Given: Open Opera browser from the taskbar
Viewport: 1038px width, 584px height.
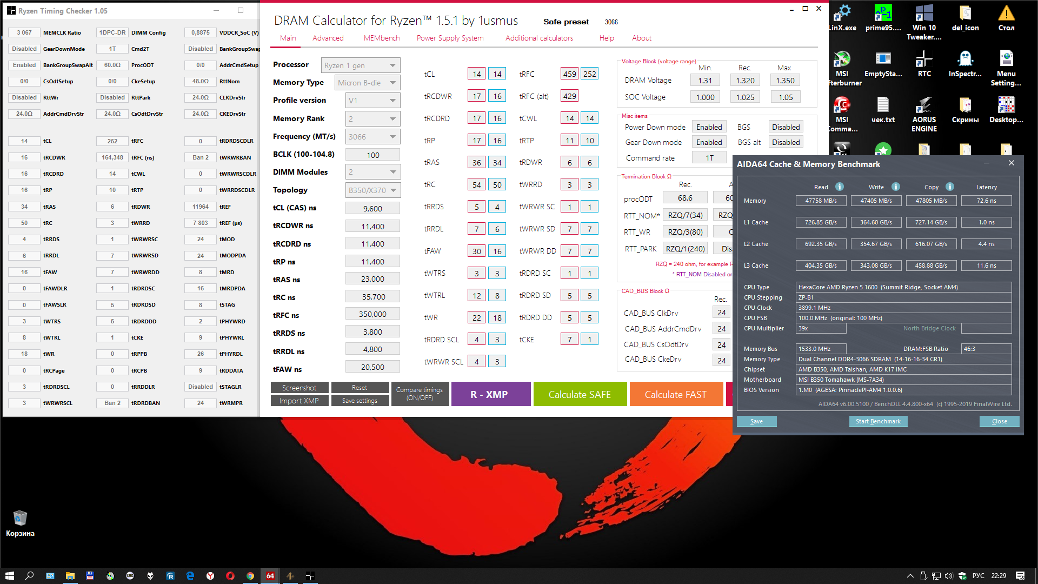Looking at the screenshot, I should pyautogui.click(x=230, y=576).
